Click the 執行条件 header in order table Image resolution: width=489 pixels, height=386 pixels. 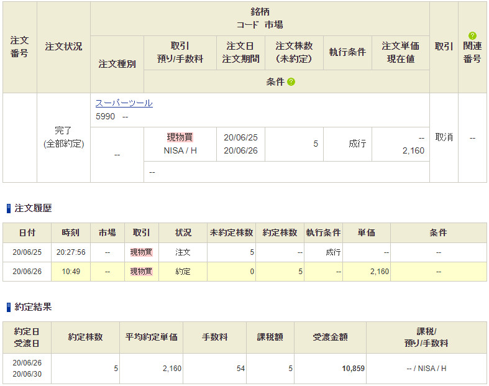(347, 52)
